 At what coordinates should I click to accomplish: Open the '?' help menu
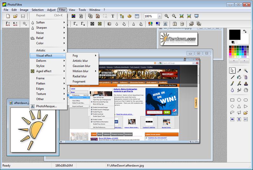(104, 10)
